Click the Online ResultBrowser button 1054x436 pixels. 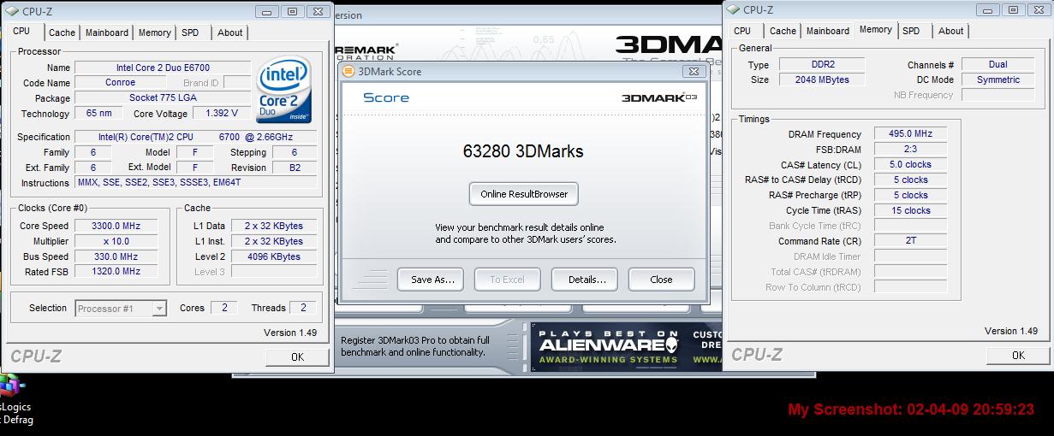pos(524,194)
